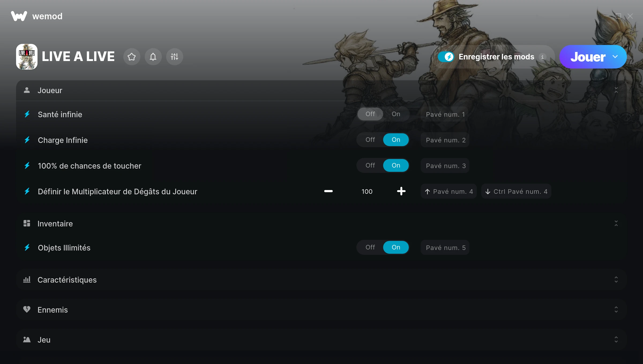Open the notifications bell icon
This screenshot has height=364, width=643.
click(153, 57)
